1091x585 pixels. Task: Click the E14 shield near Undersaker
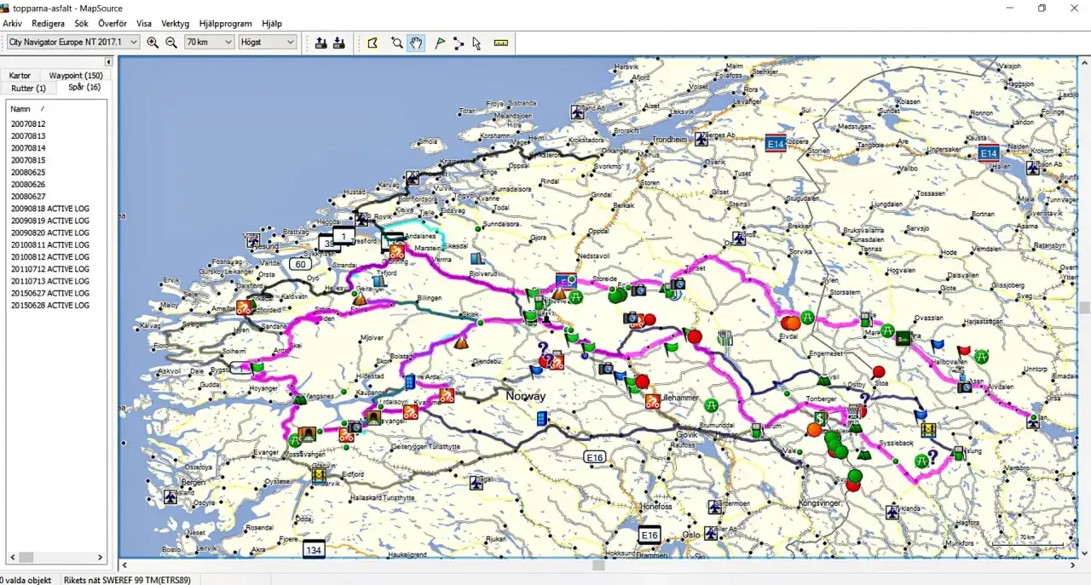[x=988, y=153]
